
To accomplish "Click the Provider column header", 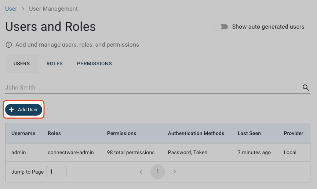I will pos(294,133).
